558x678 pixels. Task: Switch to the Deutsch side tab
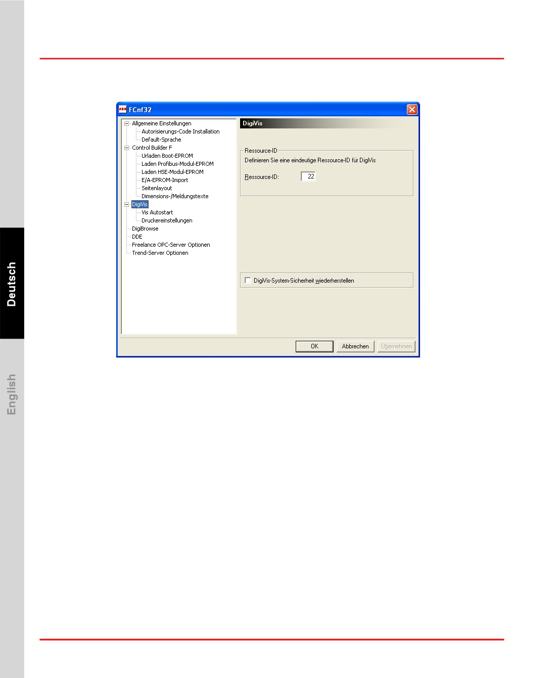[12, 284]
